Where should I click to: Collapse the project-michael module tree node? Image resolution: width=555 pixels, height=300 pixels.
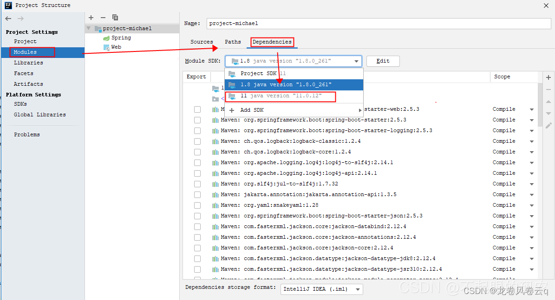(89, 28)
